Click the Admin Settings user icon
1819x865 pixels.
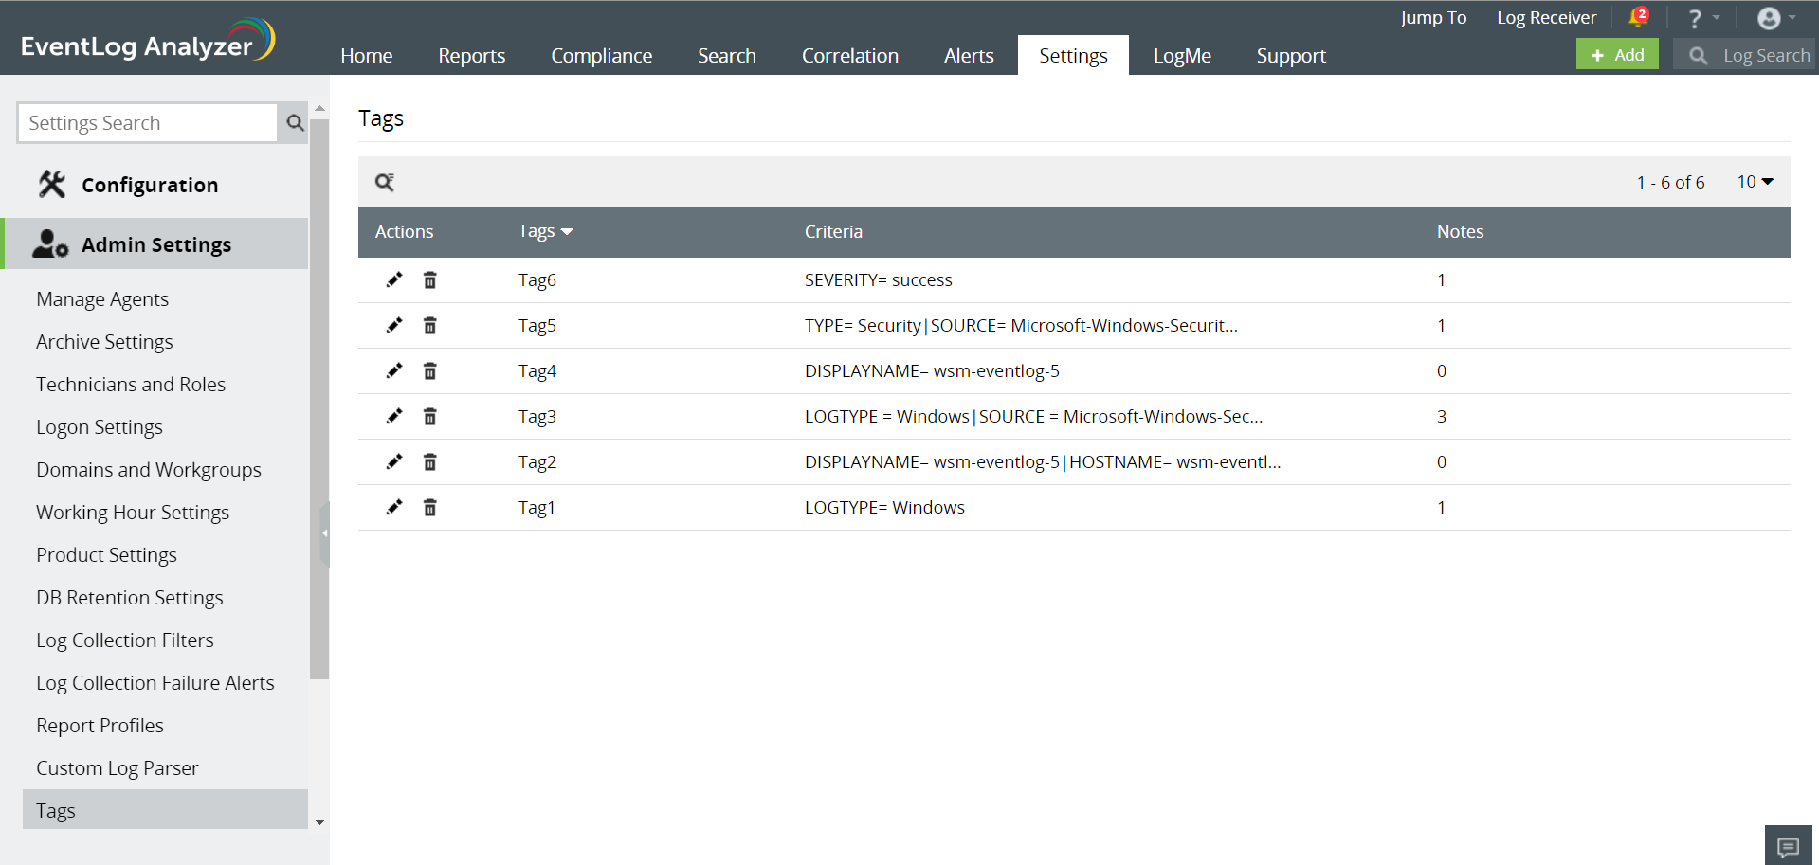coord(50,244)
